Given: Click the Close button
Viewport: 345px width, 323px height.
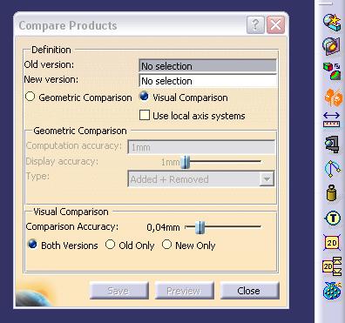Looking at the screenshot, I should coord(249,291).
